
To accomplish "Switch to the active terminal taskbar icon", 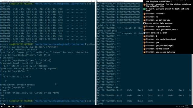I will pos(20,106).
